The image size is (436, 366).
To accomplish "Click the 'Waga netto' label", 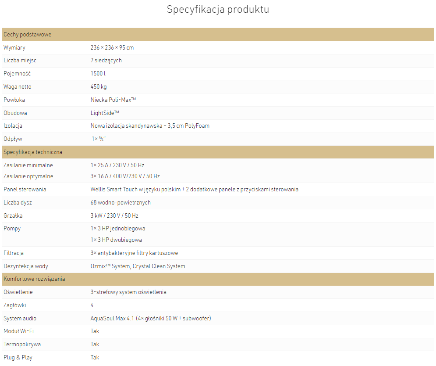I will 17,86.
